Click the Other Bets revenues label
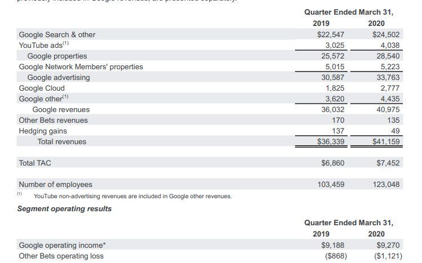The height and width of the screenshot is (263, 422). click(54, 120)
